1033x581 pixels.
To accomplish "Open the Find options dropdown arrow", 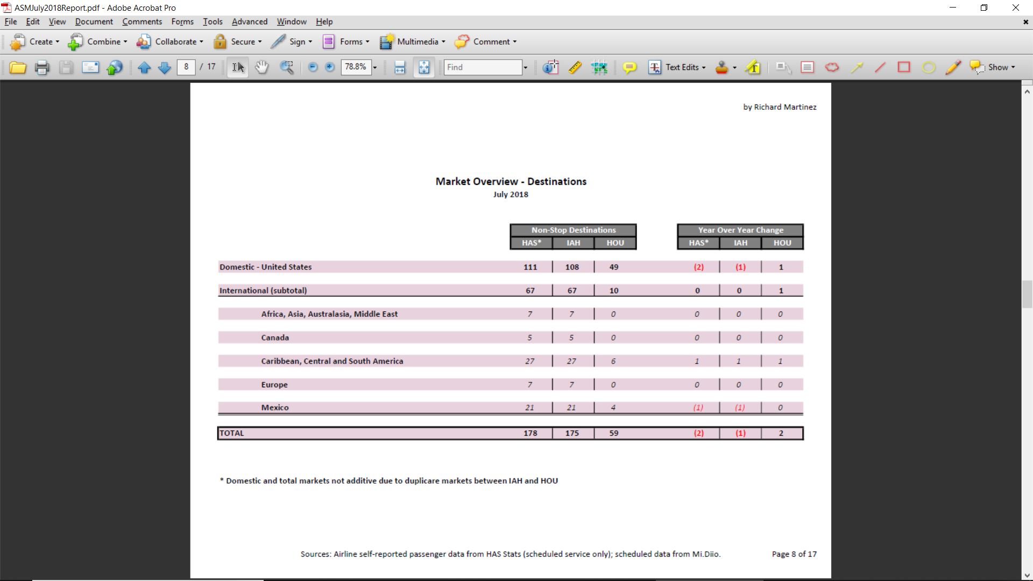I will tap(526, 67).
